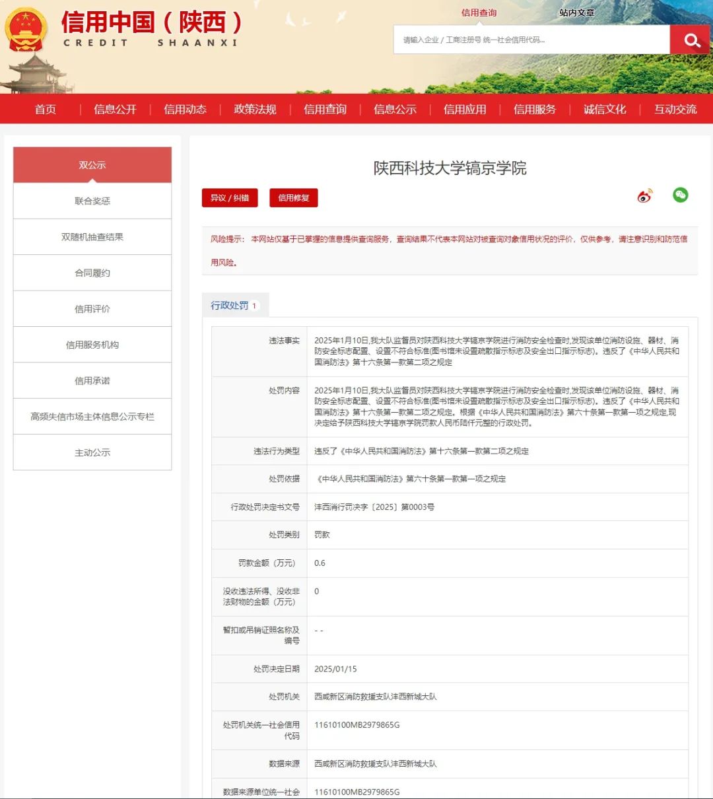Viewport: 713px width, 799px height.
Task: Select 双公示 in sidebar
Action: (x=92, y=165)
